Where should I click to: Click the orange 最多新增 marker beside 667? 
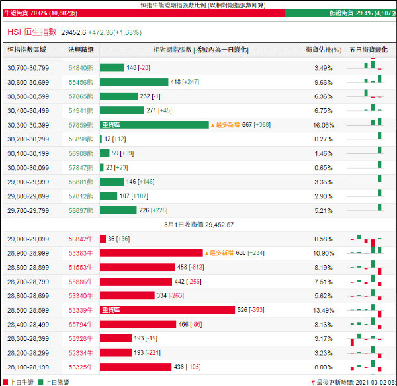(x=225, y=125)
